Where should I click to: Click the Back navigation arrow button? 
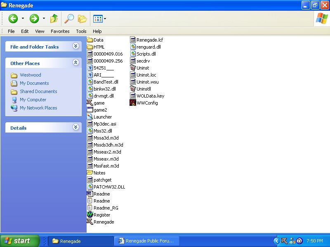[13, 19]
